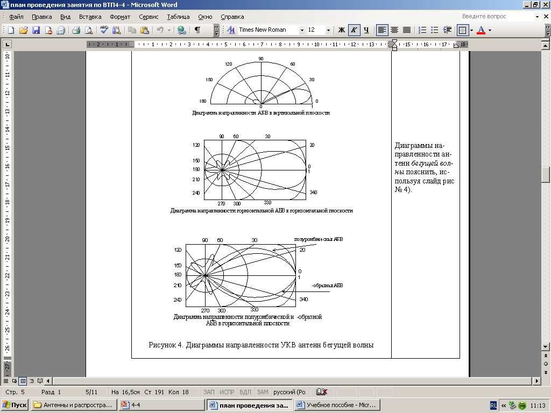551x413 pixels.
Task: Toggle italic К formatting
Action: click(354, 30)
